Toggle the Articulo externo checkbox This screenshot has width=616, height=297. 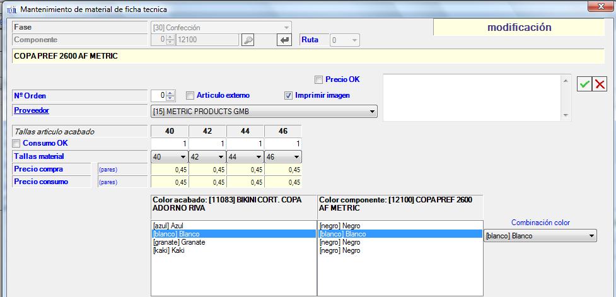click(190, 95)
